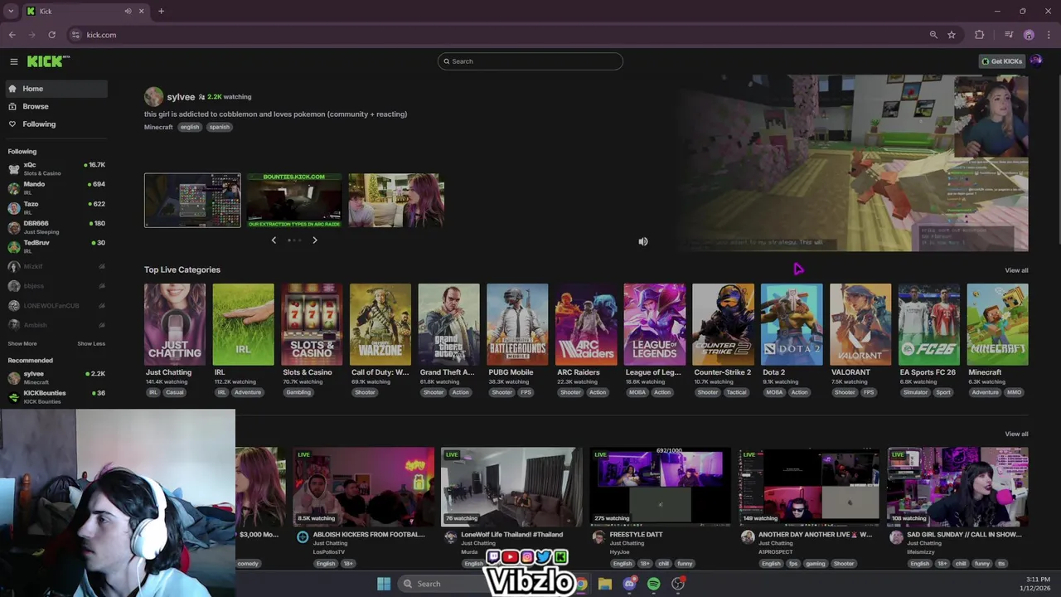Select the BOUNTIES.KICK.COM carousel thumbnail
The height and width of the screenshot is (597, 1061).
click(x=294, y=200)
